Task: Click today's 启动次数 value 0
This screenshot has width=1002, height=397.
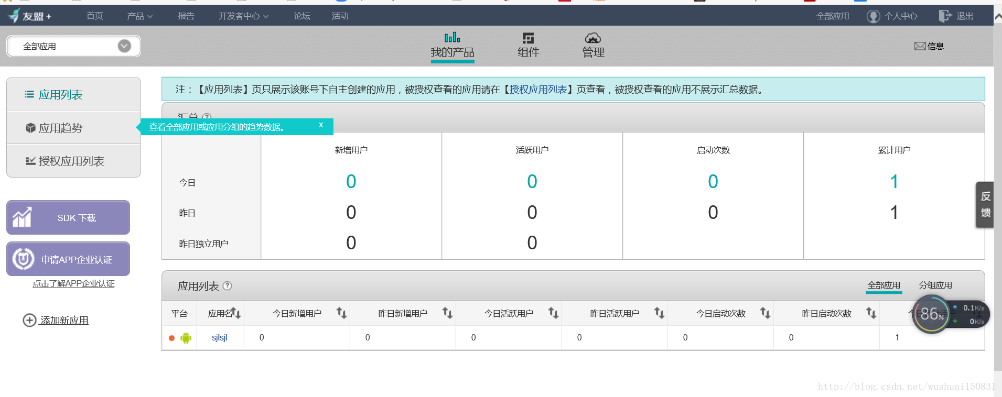Action: (713, 181)
